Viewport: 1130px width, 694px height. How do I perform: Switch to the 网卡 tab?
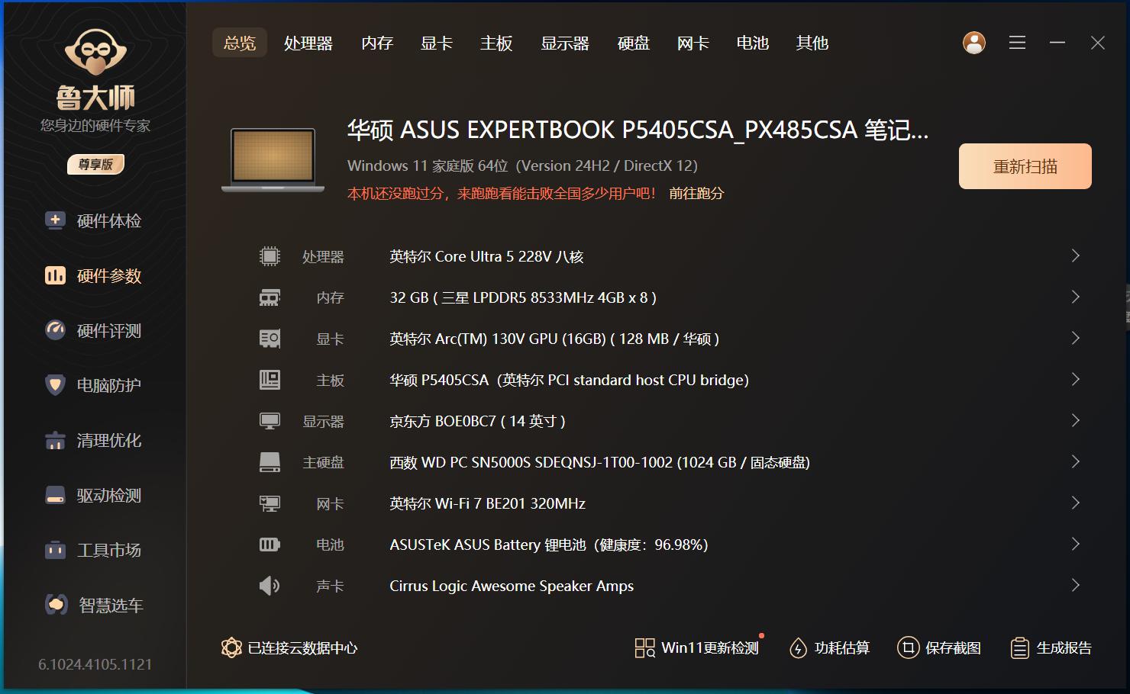pos(693,43)
